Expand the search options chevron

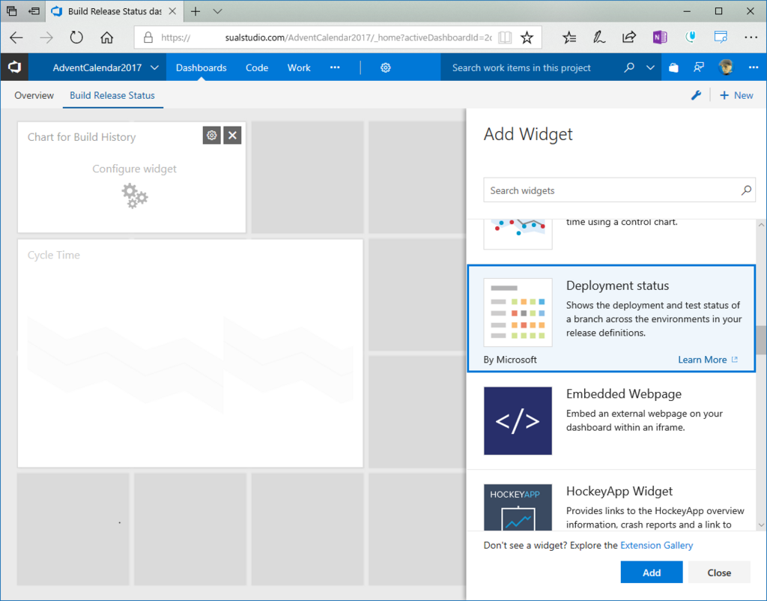click(650, 67)
